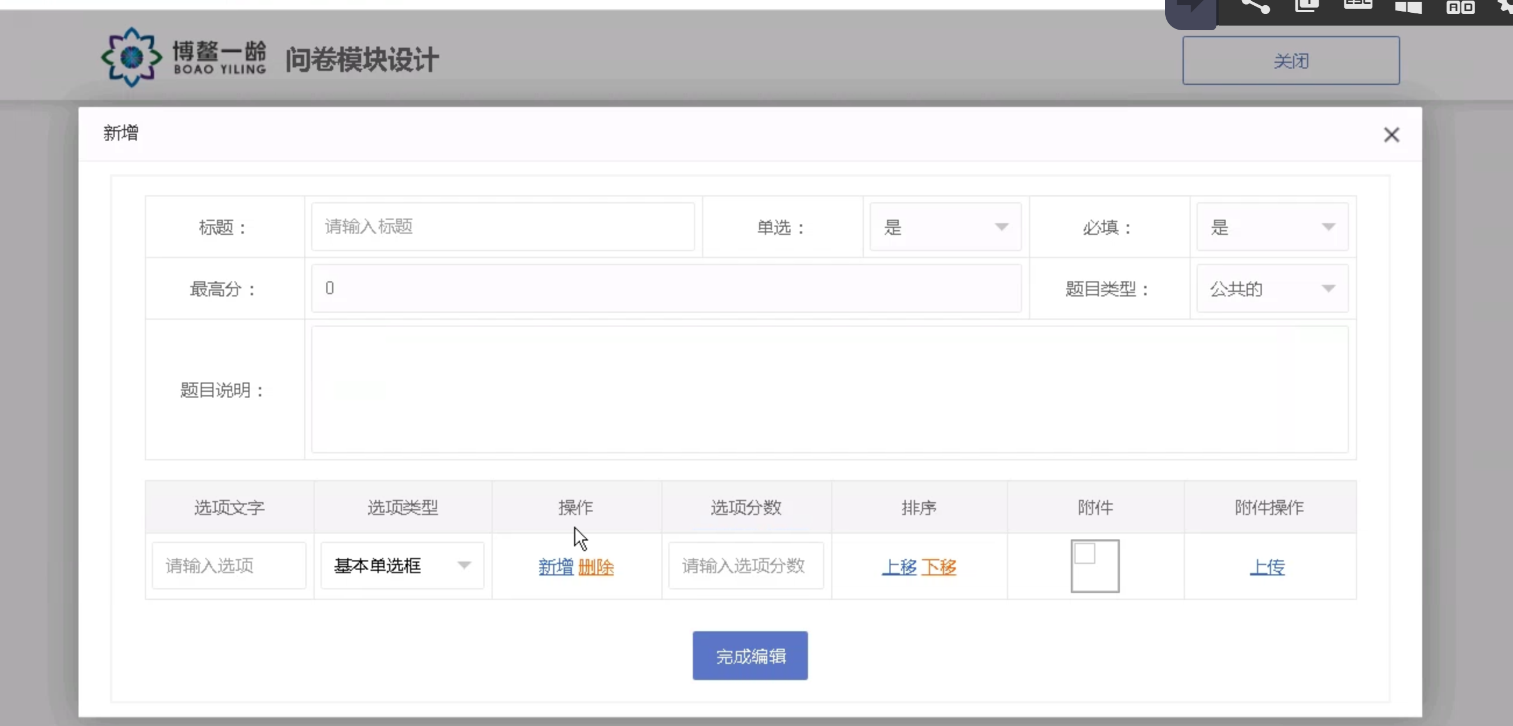Close the 新增 dialog with the X
This screenshot has width=1513, height=726.
(x=1391, y=135)
